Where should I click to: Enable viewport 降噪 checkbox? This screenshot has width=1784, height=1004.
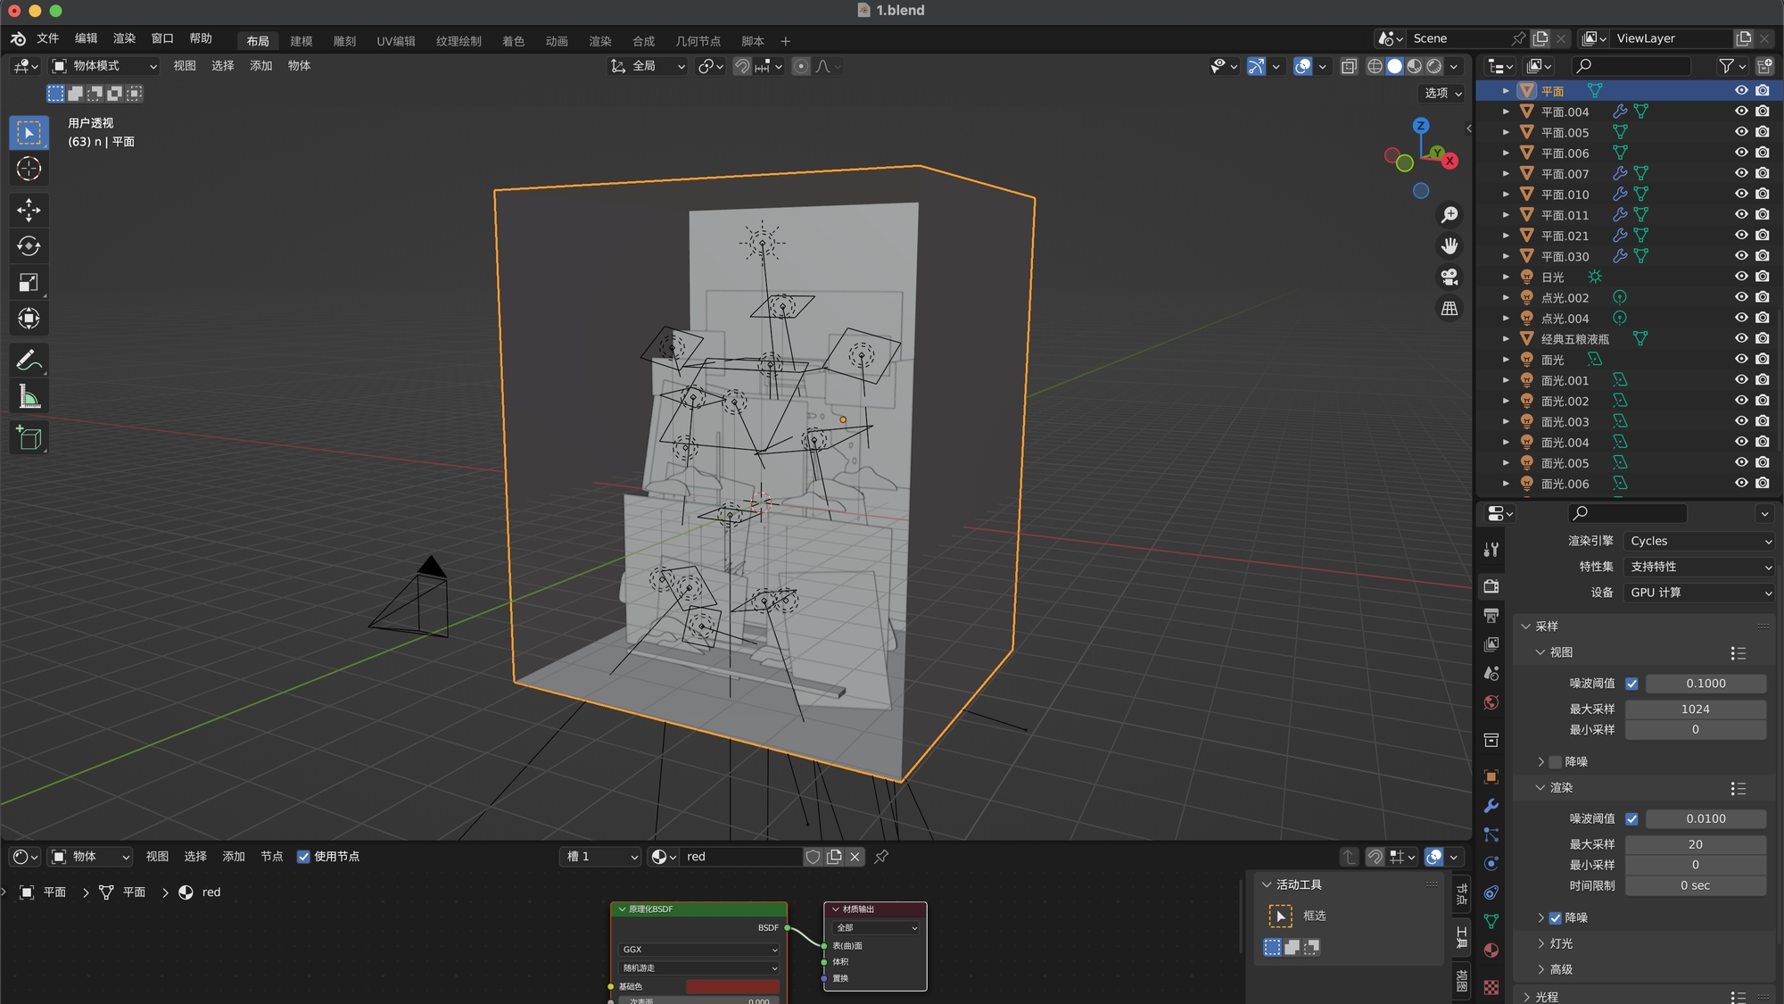point(1556,762)
